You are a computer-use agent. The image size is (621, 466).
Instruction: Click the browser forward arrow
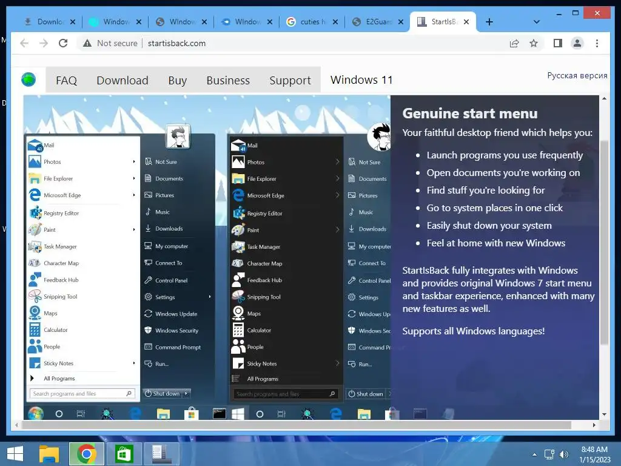pos(44,43)
